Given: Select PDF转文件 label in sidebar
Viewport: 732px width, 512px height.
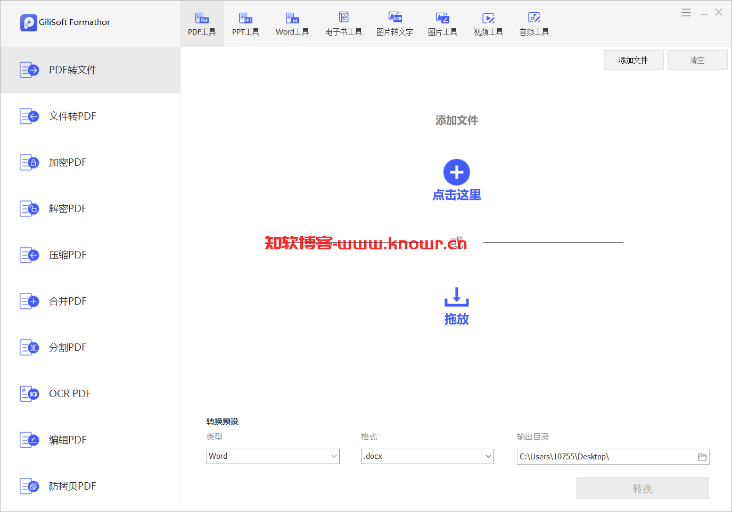Looking at the screenshot, I should pyautogui.click(x=72, y=70).
